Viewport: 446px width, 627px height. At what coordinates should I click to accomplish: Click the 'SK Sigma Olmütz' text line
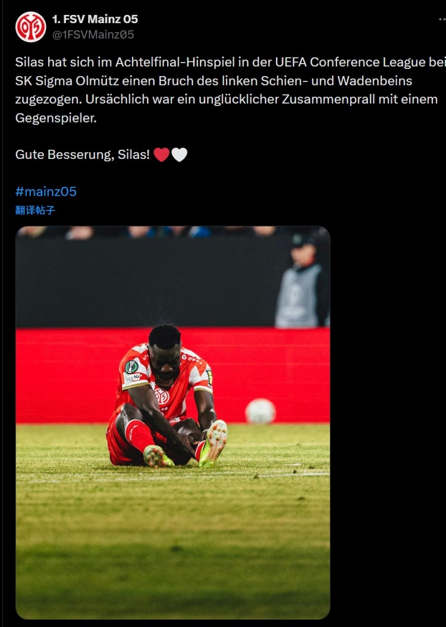[x=213, y=81]
